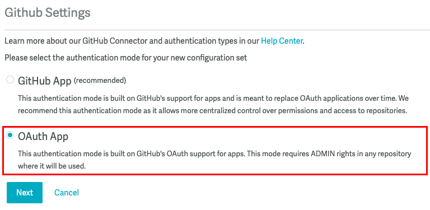Click the 'Learn more about our GitHub Connector' sentence

pyautogui.click(x=155, y=41)
